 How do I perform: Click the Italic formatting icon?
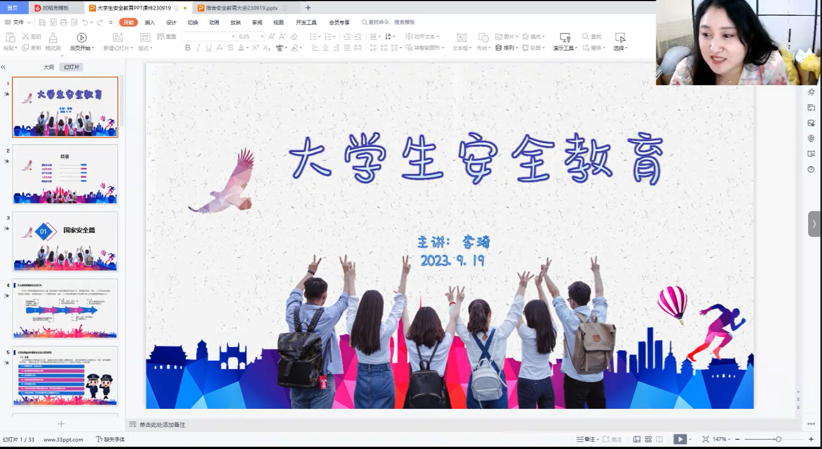[198, 48]
